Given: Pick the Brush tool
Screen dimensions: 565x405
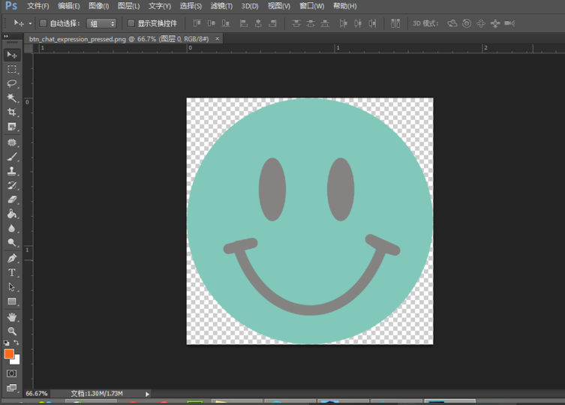Looking at the screenshot, I should coord(12,156).
